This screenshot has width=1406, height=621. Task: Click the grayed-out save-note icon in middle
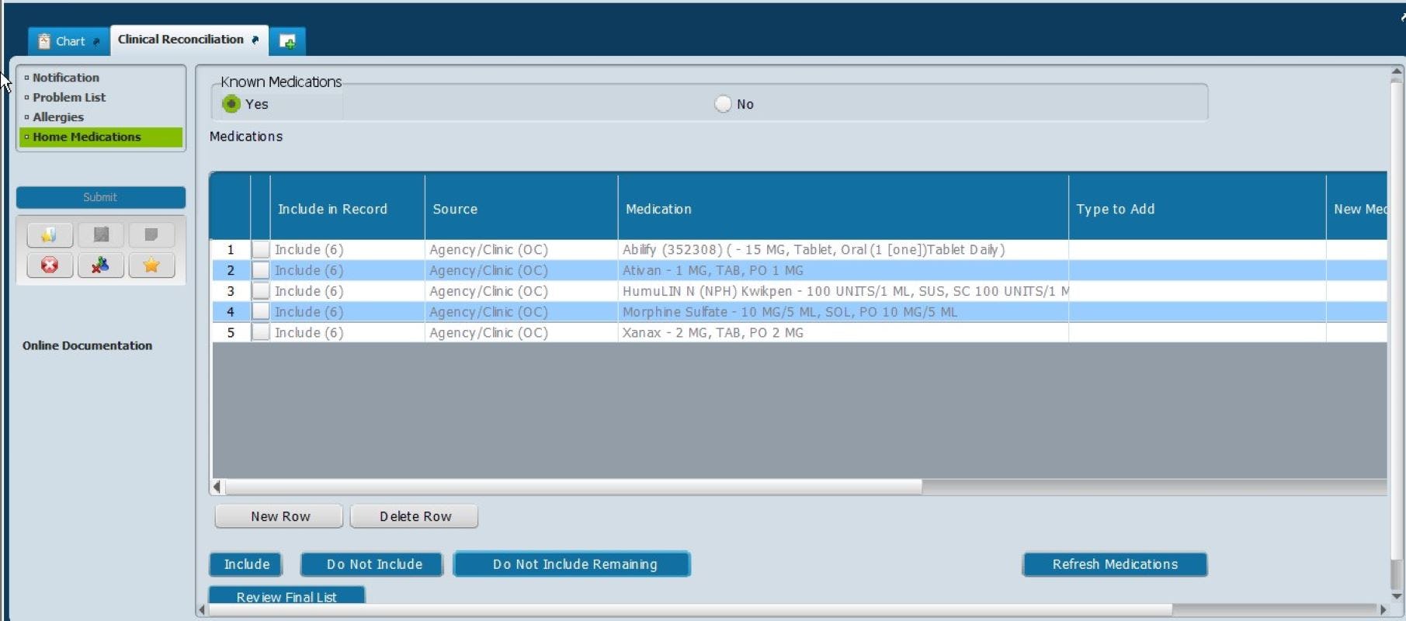click(x=101, y=234)
